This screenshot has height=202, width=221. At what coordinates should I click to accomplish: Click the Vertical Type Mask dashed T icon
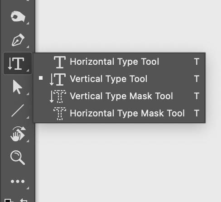click(x=58, y=96)
